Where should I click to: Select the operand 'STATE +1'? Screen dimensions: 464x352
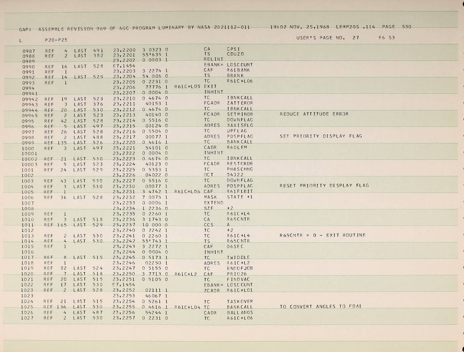[x=240, y=197]
